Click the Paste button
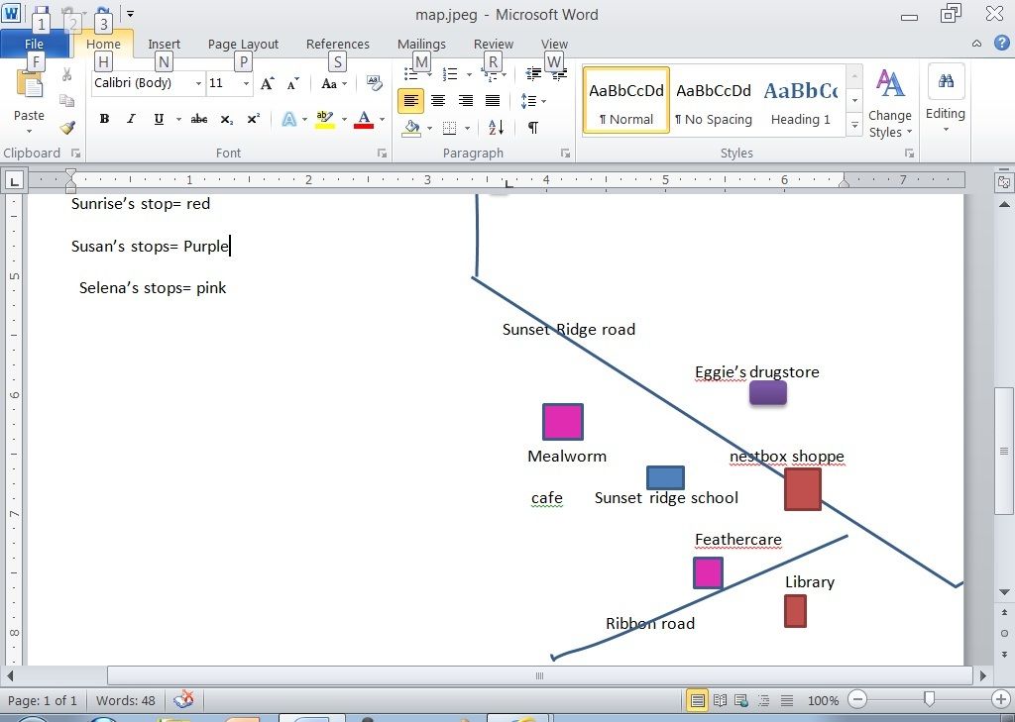The image size is (1015, 722). tap(29, 99)
